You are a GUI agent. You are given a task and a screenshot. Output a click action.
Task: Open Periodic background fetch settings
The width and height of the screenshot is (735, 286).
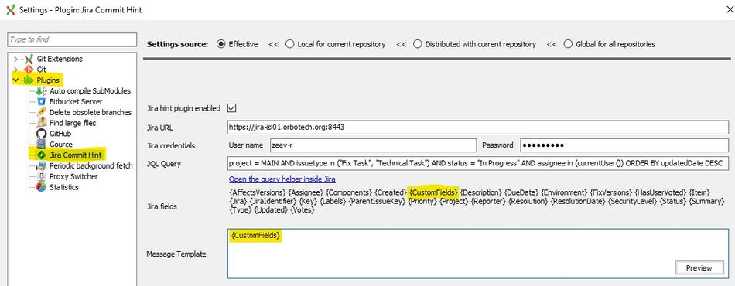[91, 165]
